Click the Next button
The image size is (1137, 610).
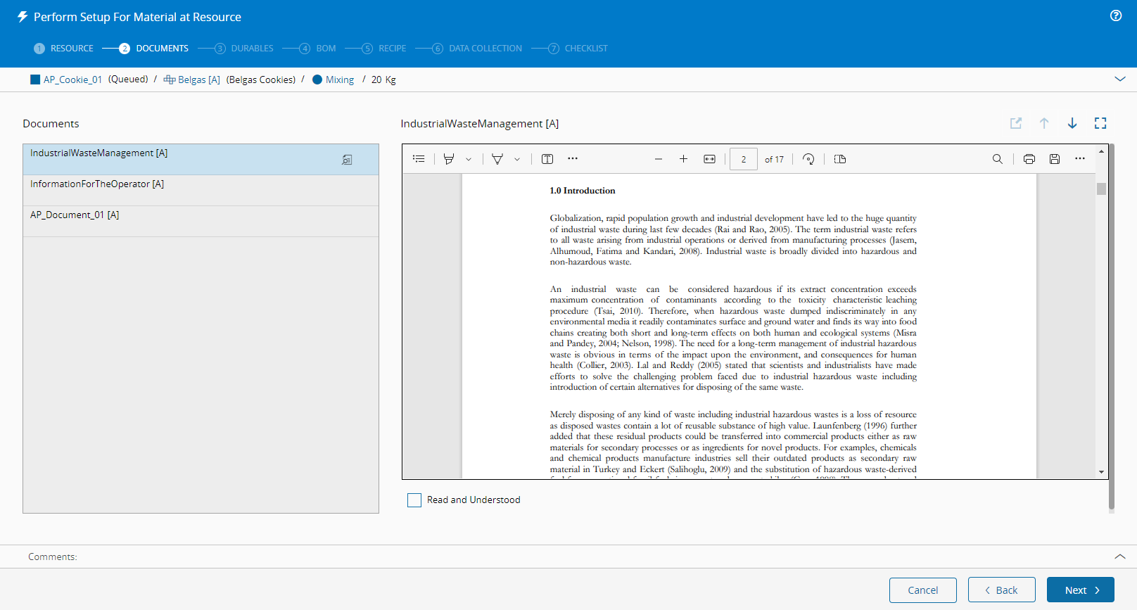pos(1080,590)
